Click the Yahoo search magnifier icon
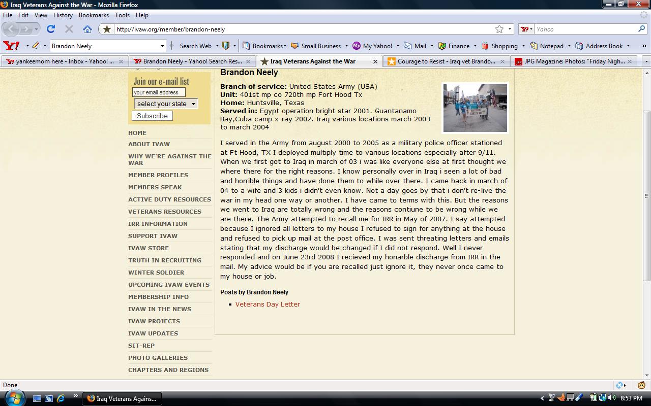This screenshot has height=406, width=651. (x=641, y=29)
